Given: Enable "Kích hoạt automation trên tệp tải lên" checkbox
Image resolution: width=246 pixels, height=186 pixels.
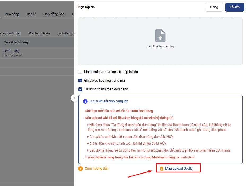Looking at the screenshot, I should (x=80, y=72).
